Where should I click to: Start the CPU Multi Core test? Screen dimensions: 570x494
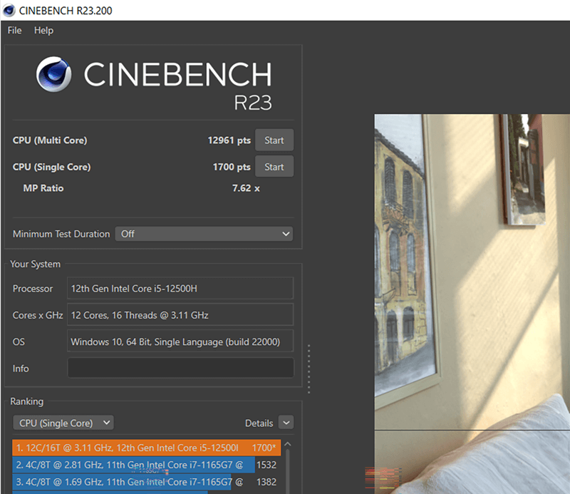[x=274, y=140]
